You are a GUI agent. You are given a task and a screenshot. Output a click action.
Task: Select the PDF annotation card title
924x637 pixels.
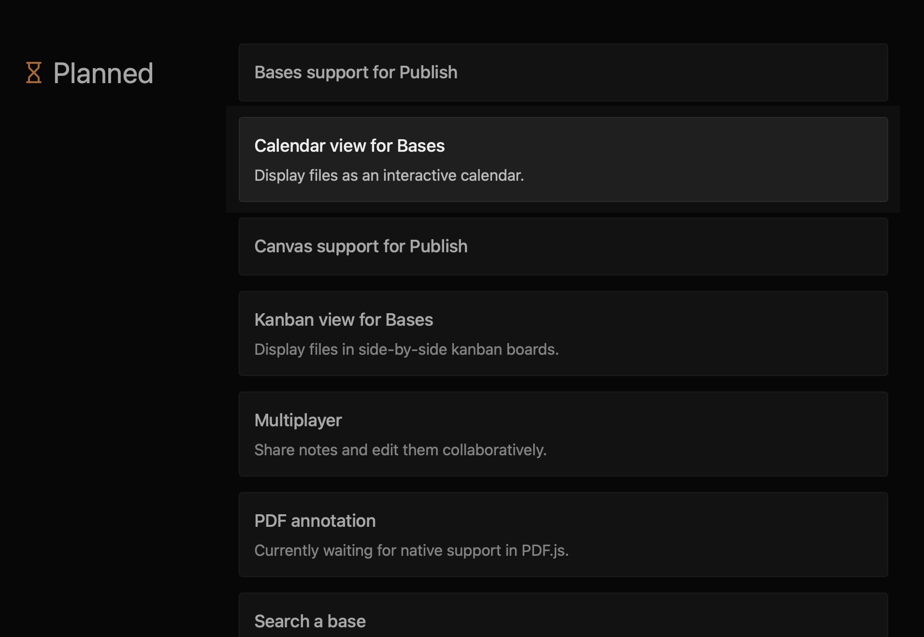(x=315, y=521)
